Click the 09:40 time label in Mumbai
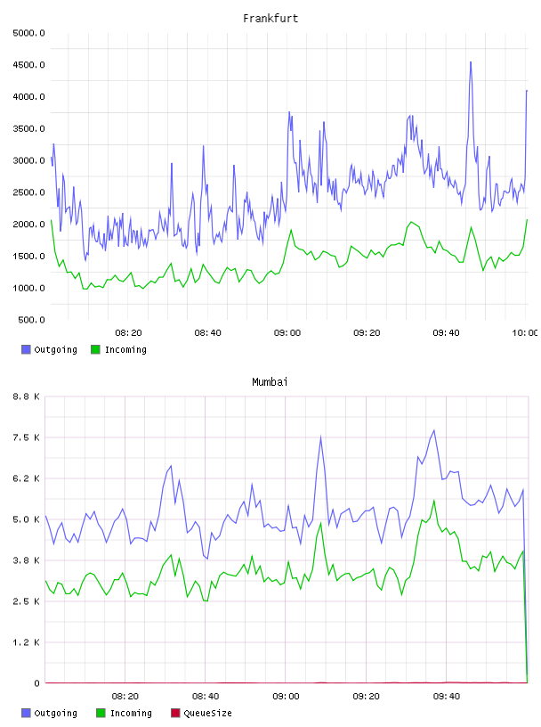The height and width of the screenshot is (727, 541). [x=447, y=697]
